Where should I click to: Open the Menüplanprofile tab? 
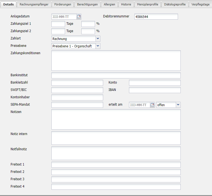[148, 4]
